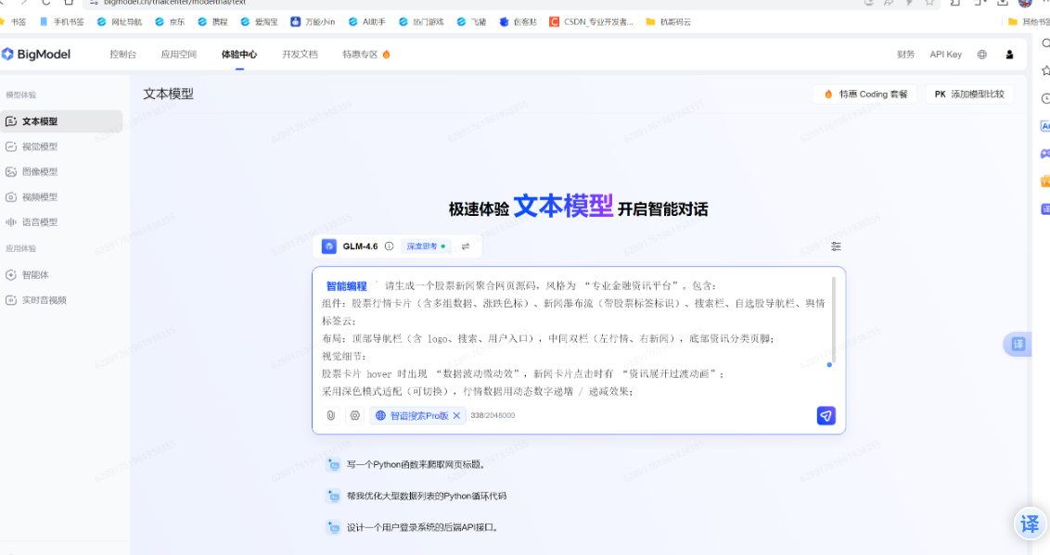
Task: Click the paperclip attachment icon
Action: 330,416
